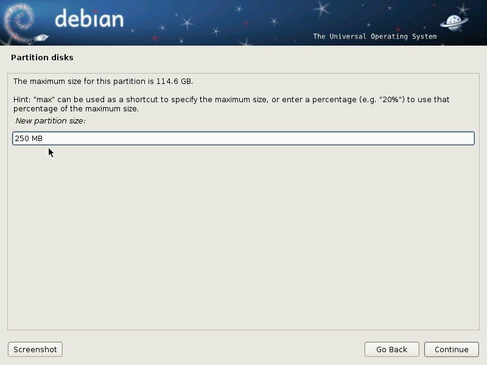Click the Partition disks heading
This screenshot has height=365, width=487.
(42, 57)
